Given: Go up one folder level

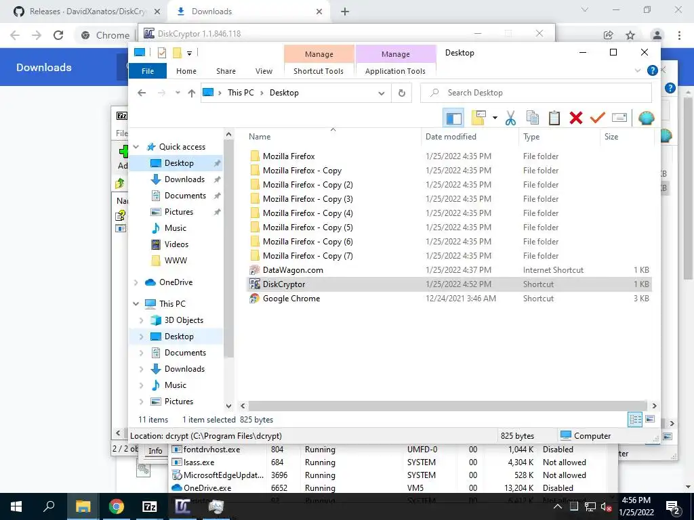Looking at the screenshot, I should [191, 93].
